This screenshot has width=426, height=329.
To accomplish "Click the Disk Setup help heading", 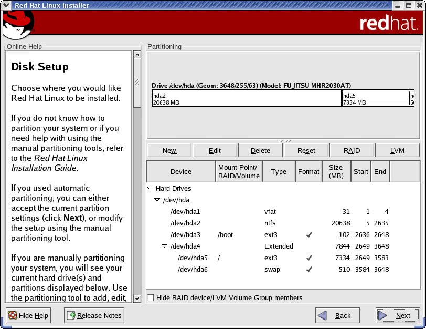I will (x=40, y=67).
